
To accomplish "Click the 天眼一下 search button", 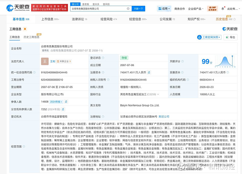I will tap(139, 9).
